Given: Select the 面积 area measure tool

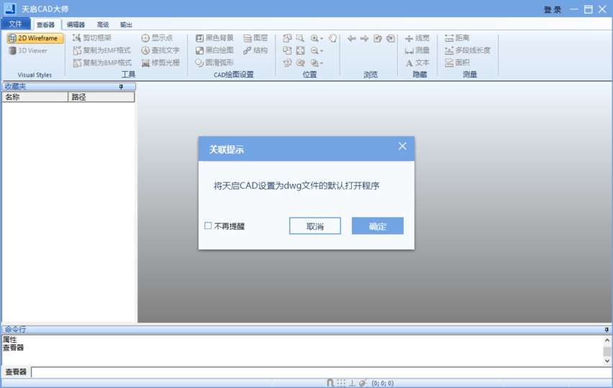Looking at the screenshot, I should coord(457,63).
